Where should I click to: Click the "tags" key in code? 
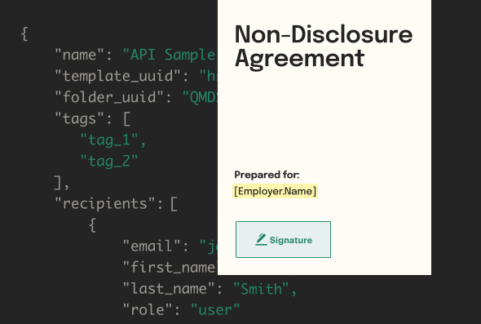pos(79,119)
